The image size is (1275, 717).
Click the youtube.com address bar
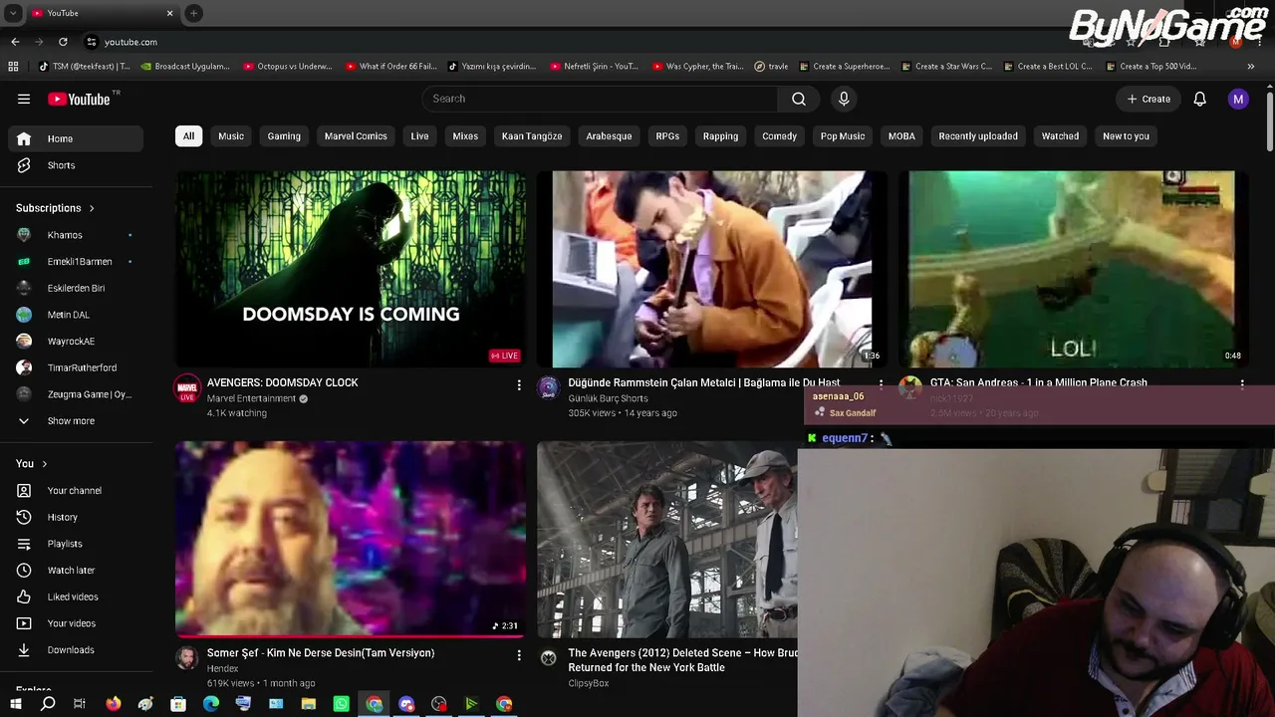click(130, 42)
